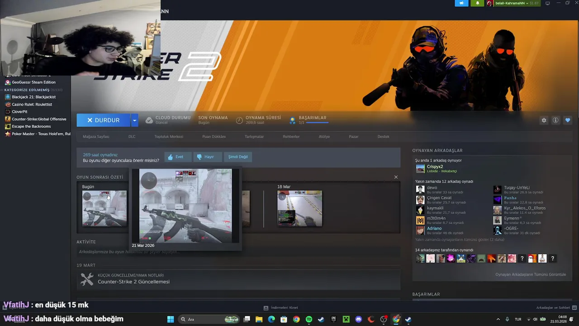Select Blackjack 21: Blackjackist in library
This screenshot has width=579, height=326.
pos(33,97)
